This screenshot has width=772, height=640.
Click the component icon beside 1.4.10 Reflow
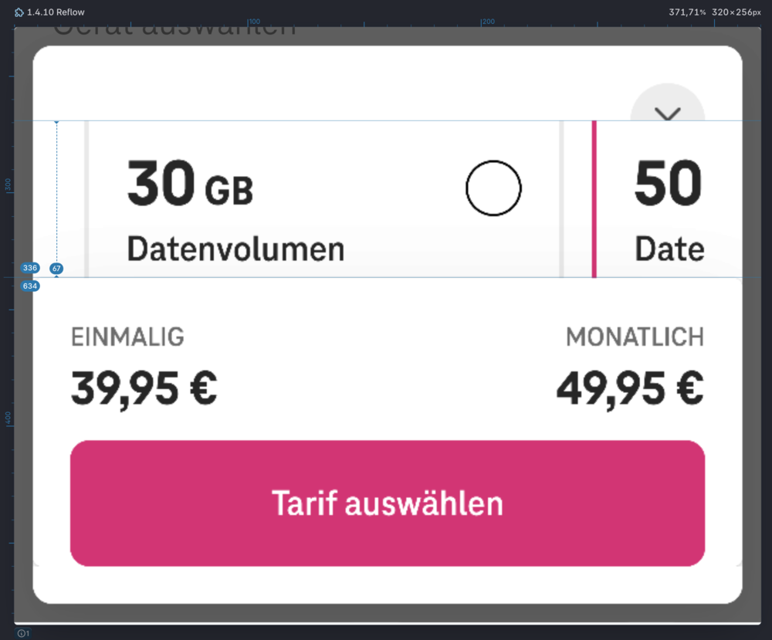(x=17, y=12)
